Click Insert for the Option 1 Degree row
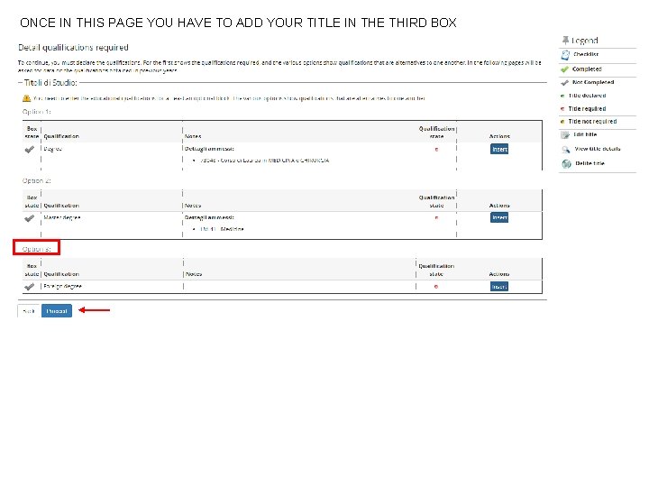 (499, 149)
